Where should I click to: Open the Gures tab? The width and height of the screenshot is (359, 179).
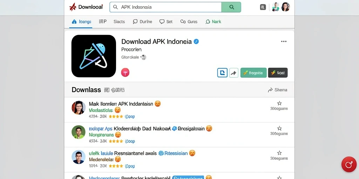(x=189, y=22)
